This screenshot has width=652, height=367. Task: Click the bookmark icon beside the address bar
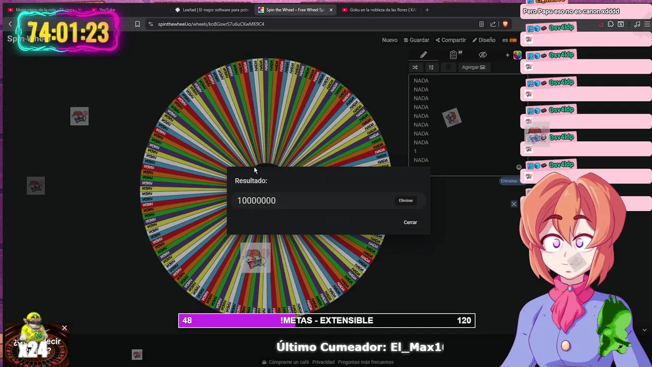coord(137,24)
